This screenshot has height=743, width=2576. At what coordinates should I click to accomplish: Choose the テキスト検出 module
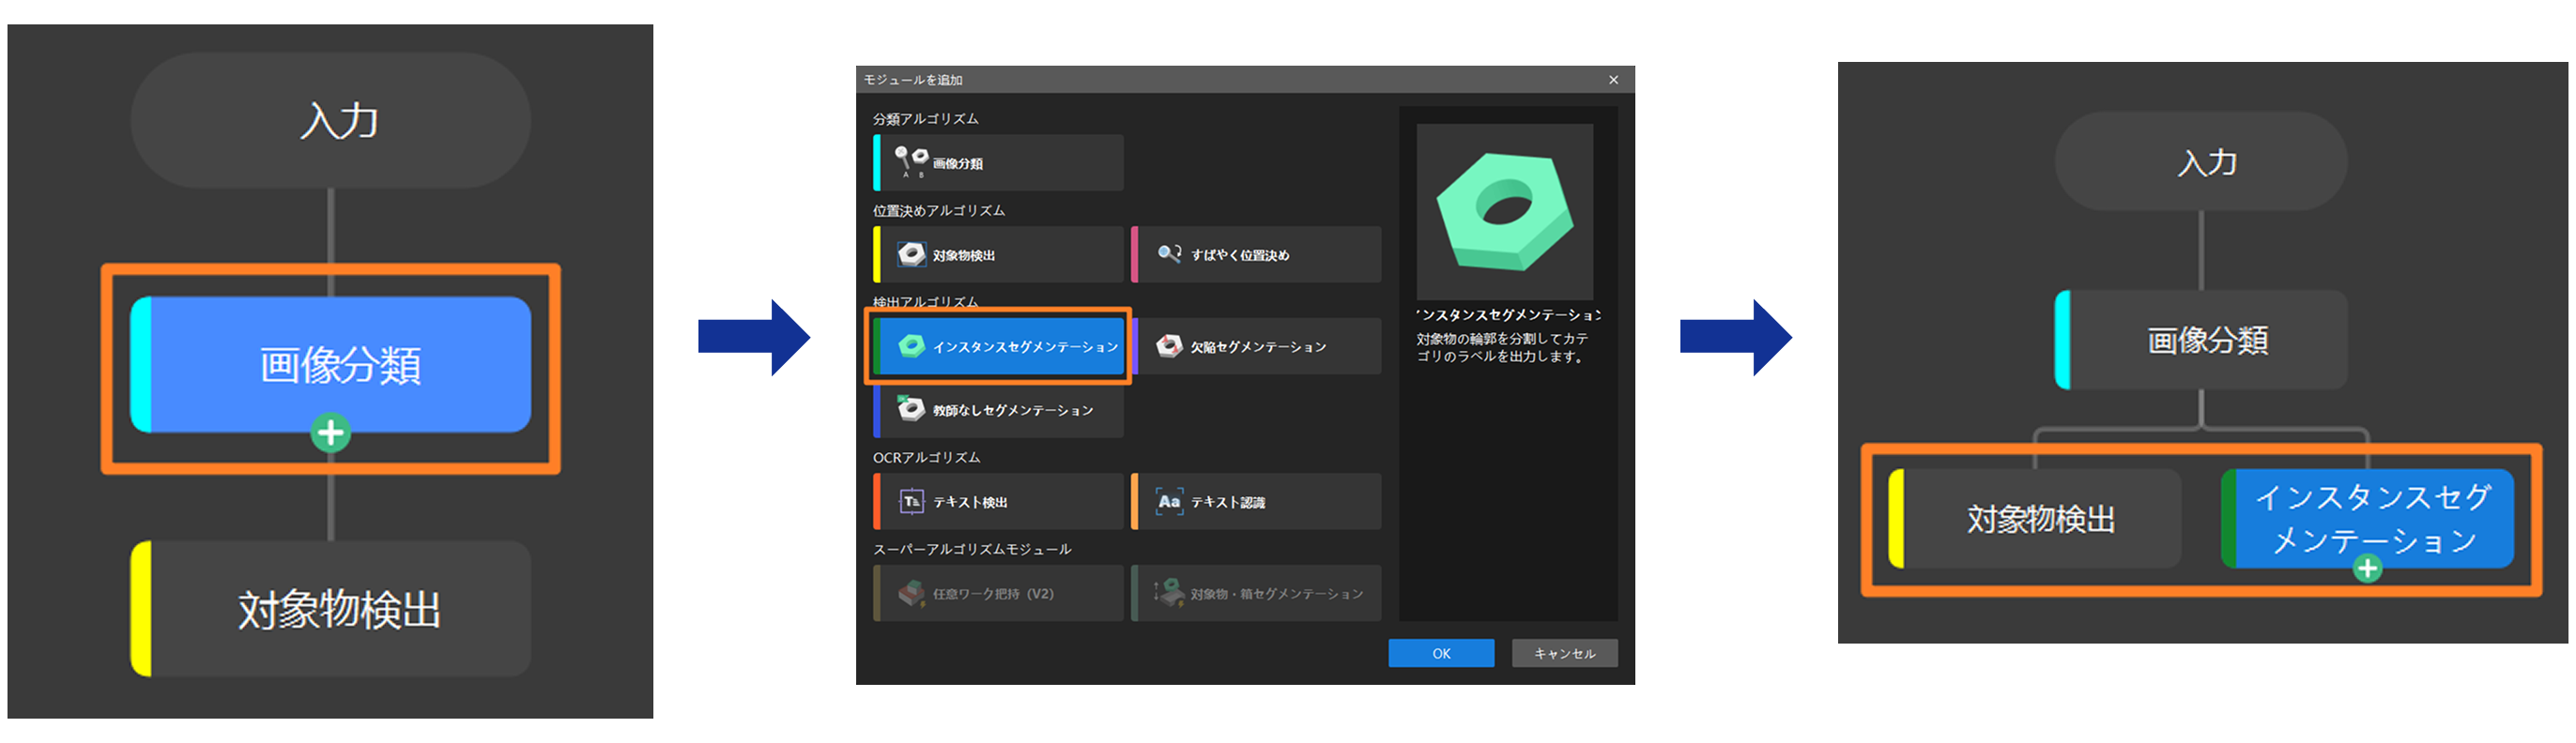998,501
